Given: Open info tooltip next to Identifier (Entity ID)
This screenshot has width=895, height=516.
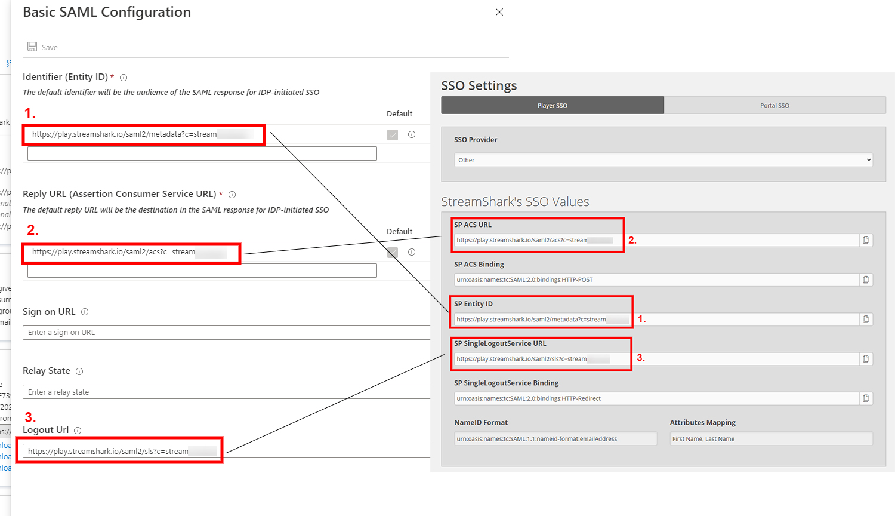Looking at the screenshot, I should coord(124,78).
